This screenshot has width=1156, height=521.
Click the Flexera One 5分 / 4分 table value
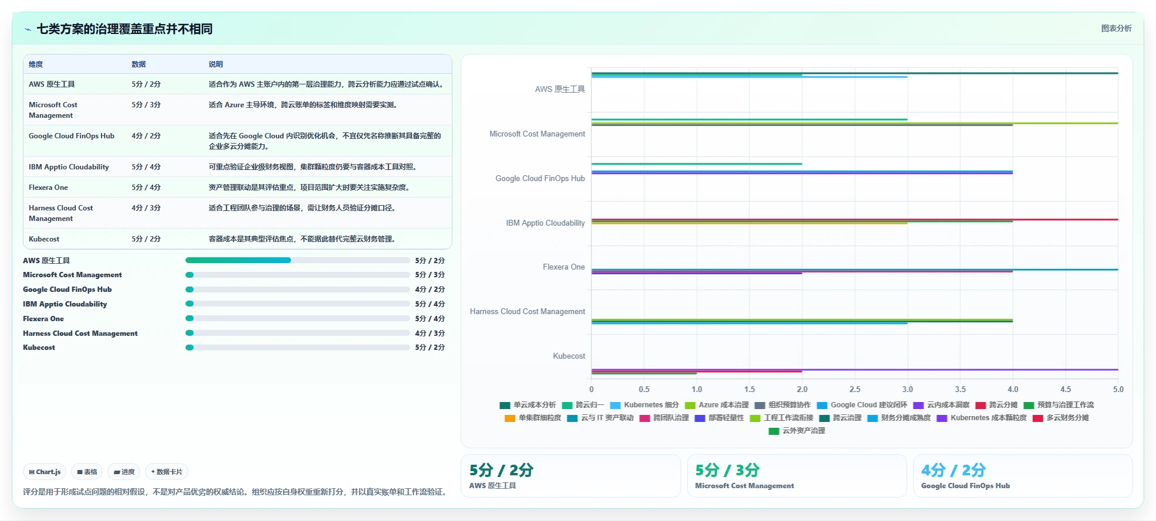tap(146, 188)
